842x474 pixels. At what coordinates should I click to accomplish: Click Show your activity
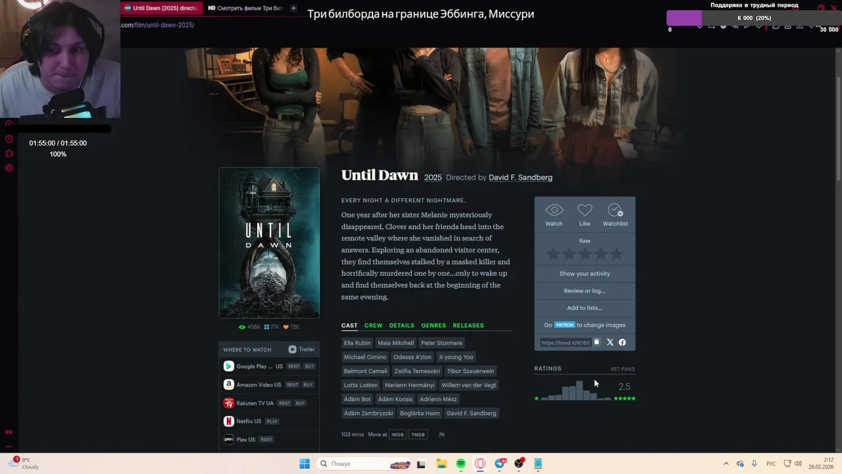(x=585, y=274)
